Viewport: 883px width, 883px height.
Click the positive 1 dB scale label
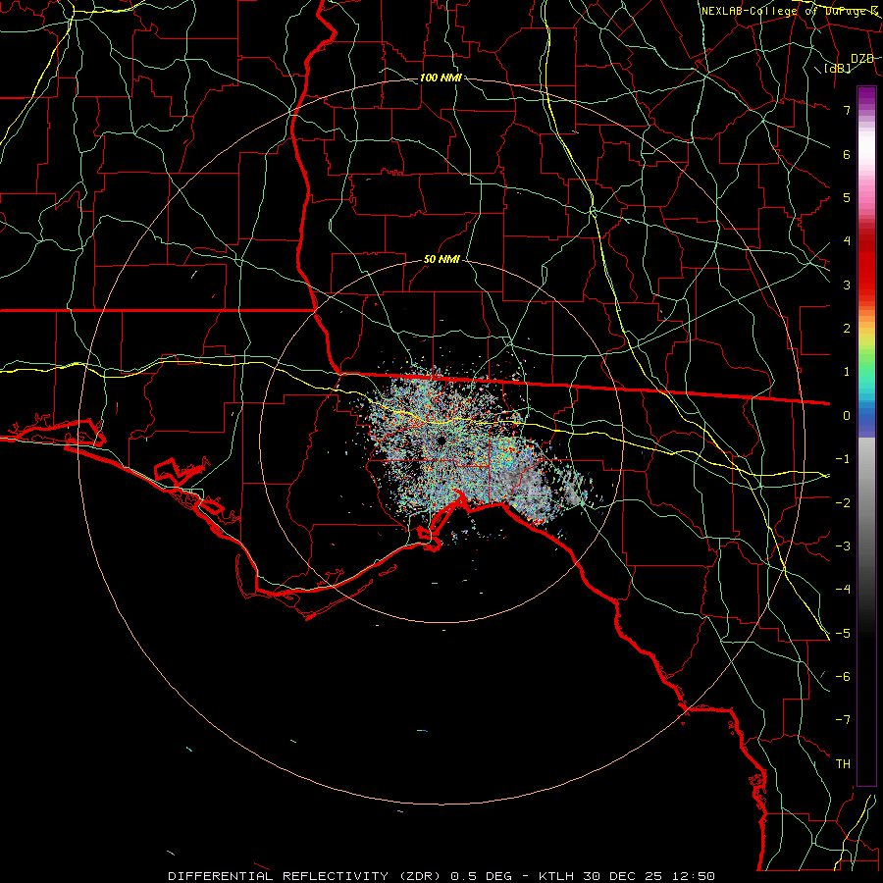(x=847, y=372)
